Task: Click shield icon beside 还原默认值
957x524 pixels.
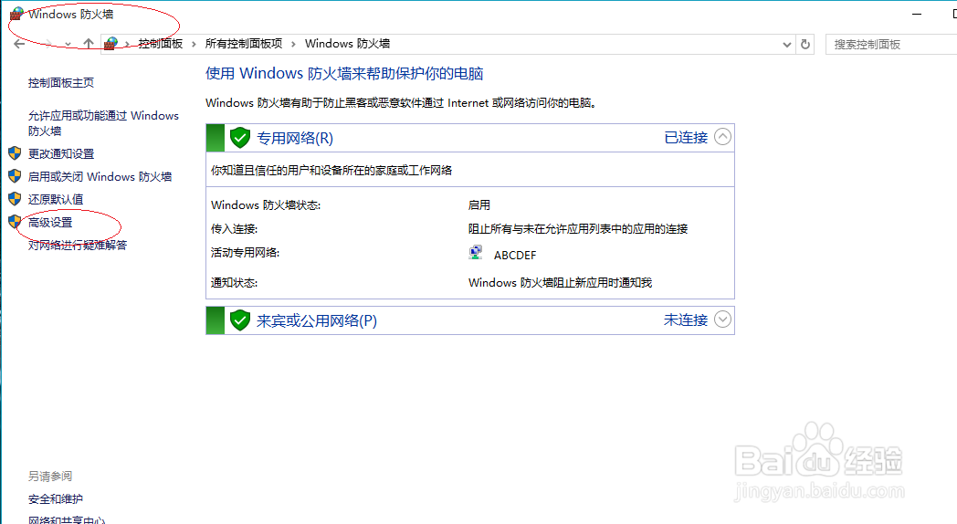Action: (x=16, y=198)
